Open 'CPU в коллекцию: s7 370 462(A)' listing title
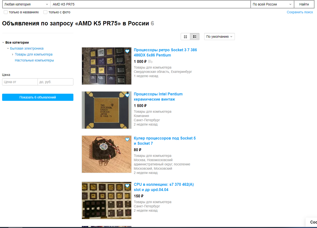317x228 pixels. pyautogui.click(x=164, y=187)
